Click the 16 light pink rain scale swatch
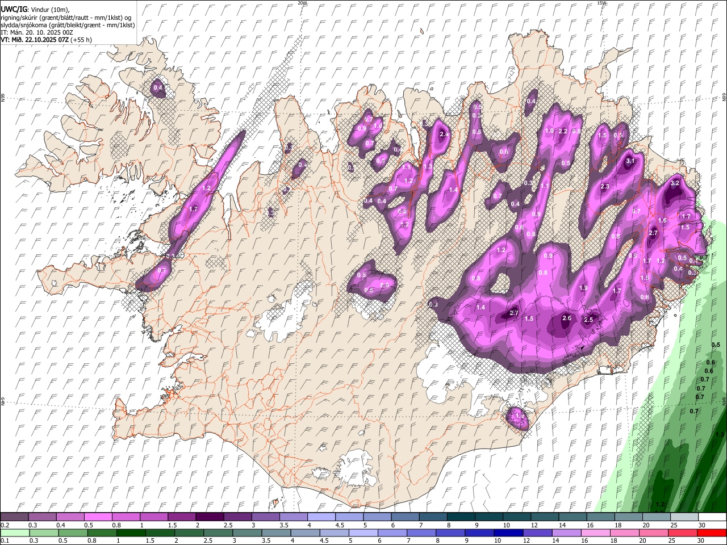 point(596,533)
